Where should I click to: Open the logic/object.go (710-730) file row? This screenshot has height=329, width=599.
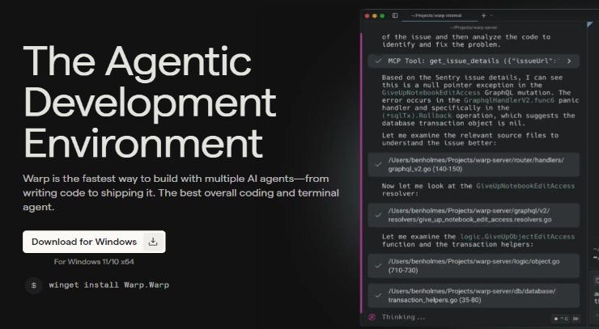pos(474,266)
